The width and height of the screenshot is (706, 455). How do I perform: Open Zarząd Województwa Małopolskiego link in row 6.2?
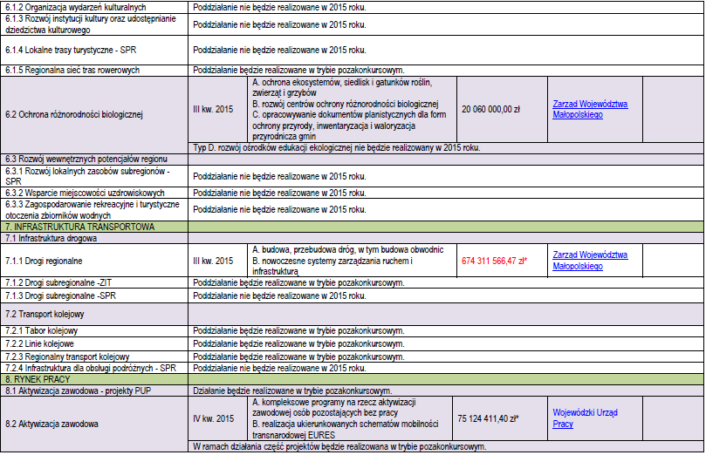(x=590, y=109)
